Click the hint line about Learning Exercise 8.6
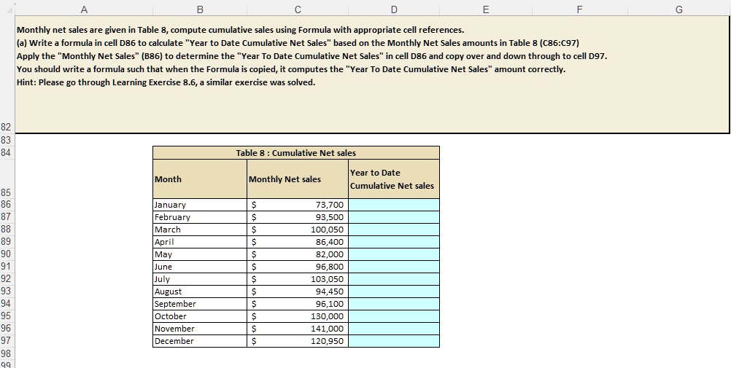Screen dimensions: 731x368 pos(166,82)
